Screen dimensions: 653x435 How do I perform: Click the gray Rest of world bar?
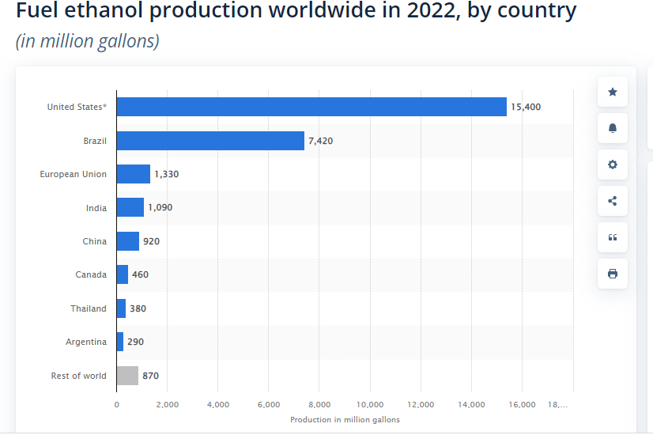point(127,376)
